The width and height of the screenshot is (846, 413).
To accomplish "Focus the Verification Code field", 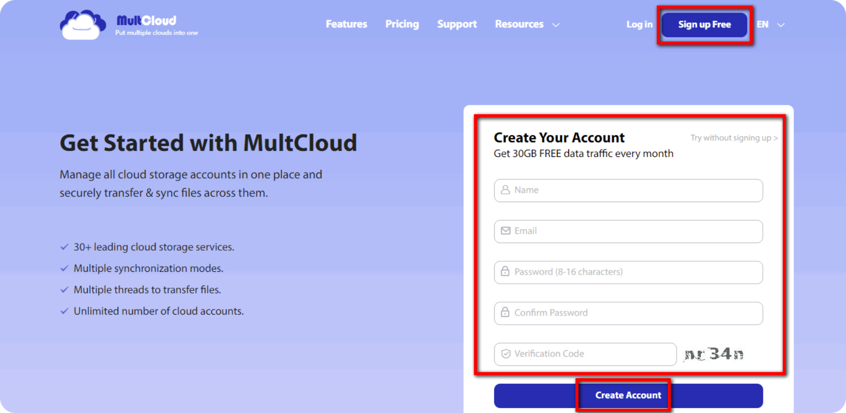I will click(585, 354).
